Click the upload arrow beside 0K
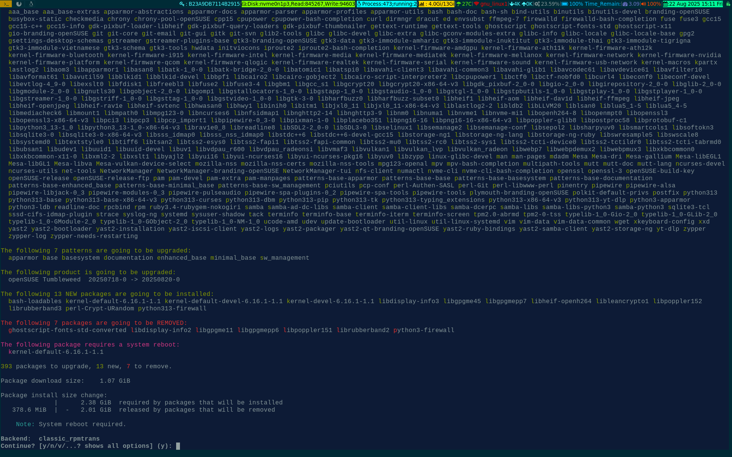Screen dimensions: 732x457 tap(524, 4)
